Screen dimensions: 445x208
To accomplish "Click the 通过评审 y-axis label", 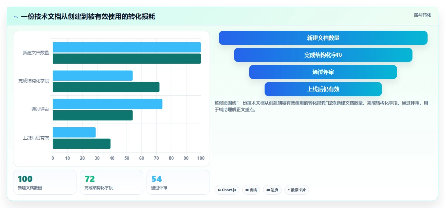I will click(x=40, y=109).
